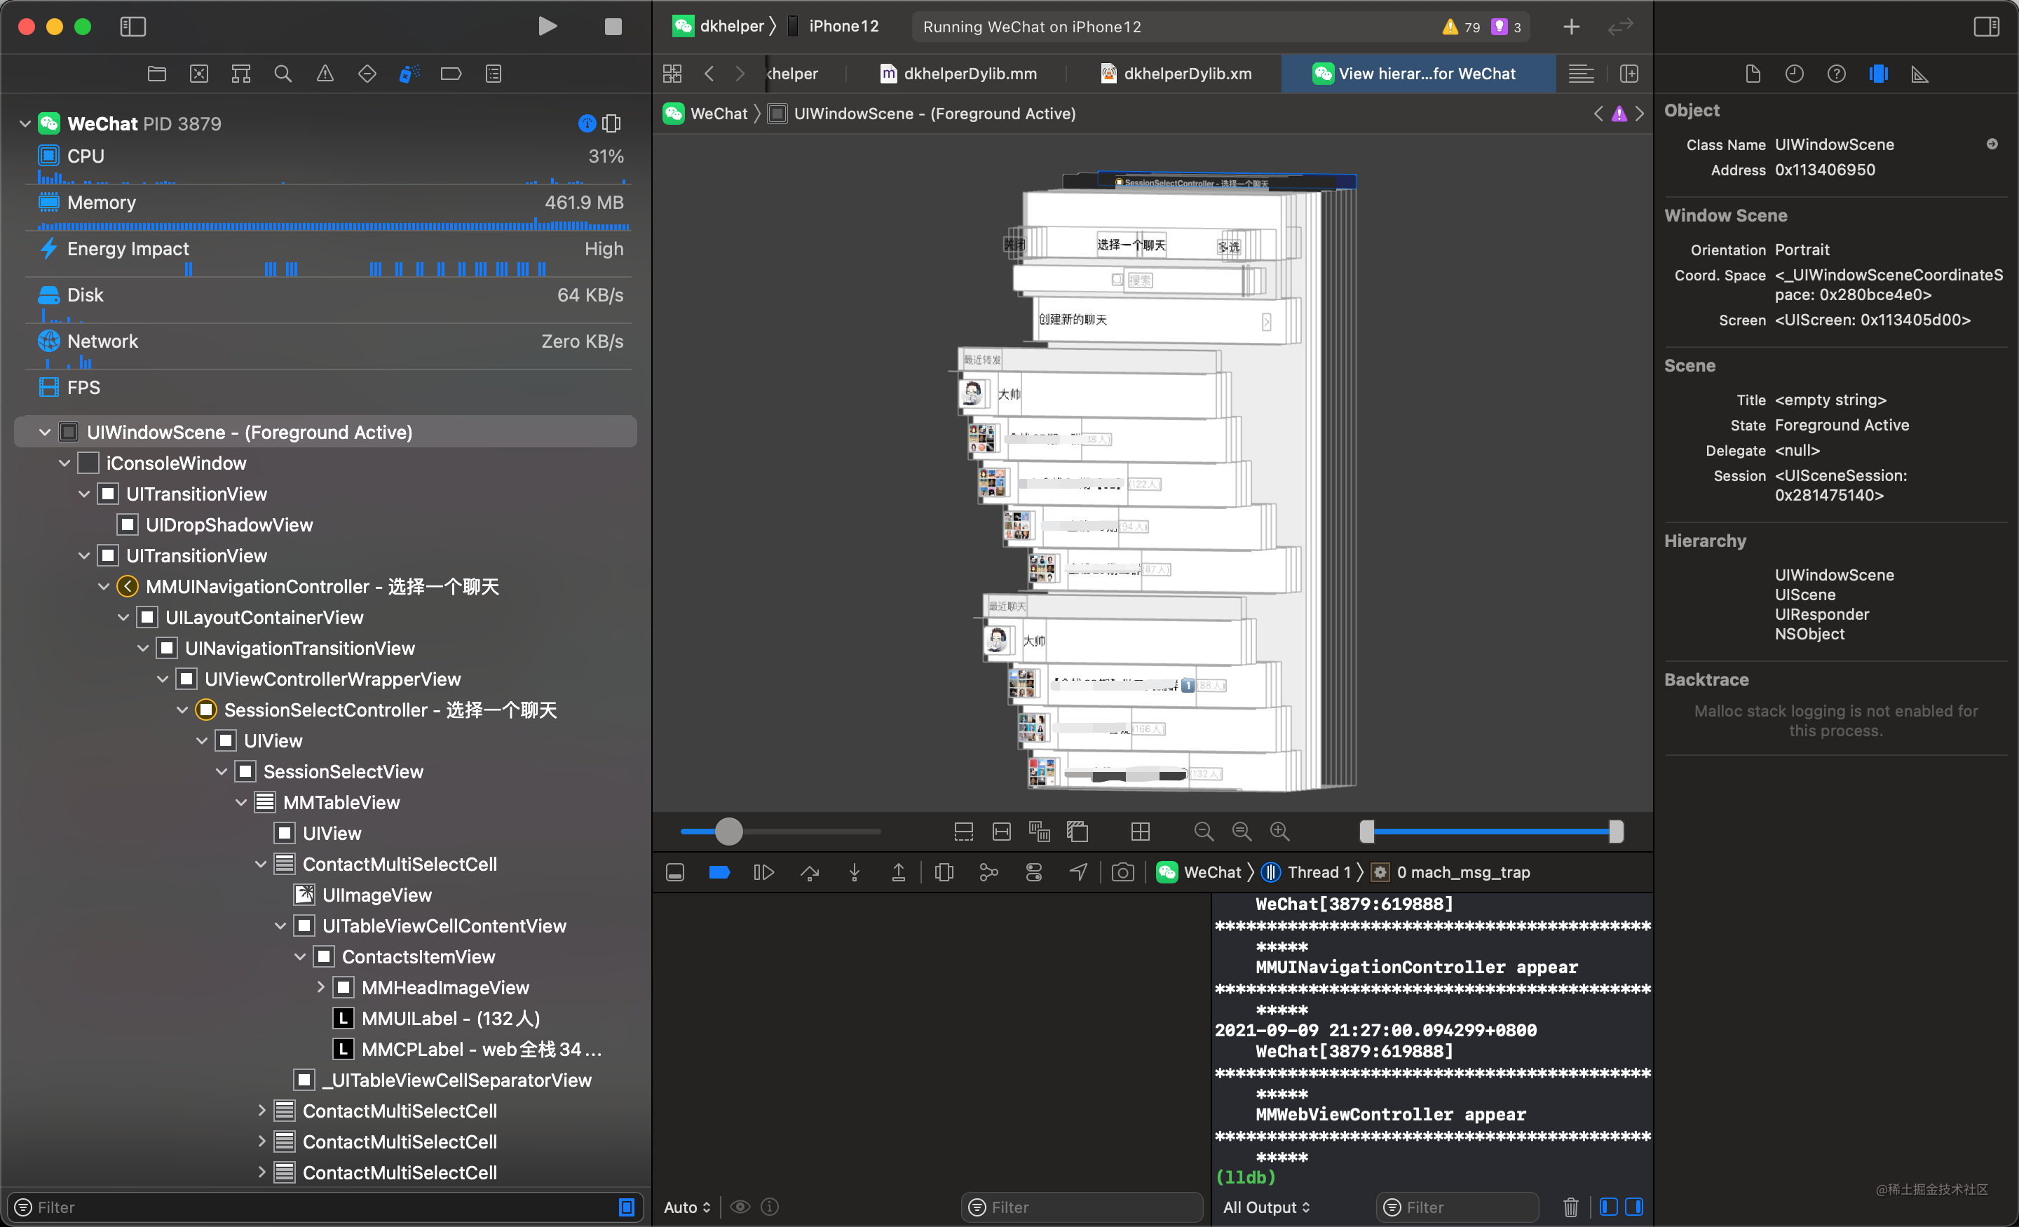Select the UIDropShadowView row
This screenshot has height=1227, width=2019.
coord(215,524)
